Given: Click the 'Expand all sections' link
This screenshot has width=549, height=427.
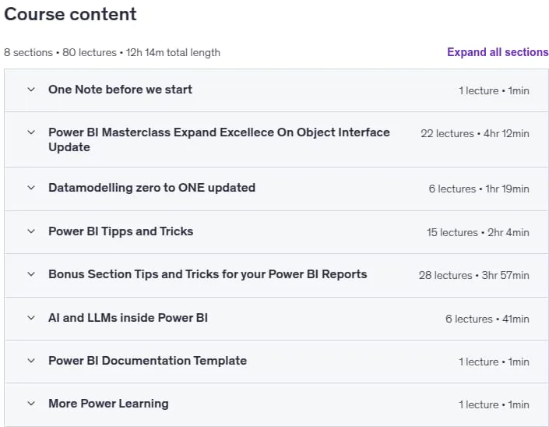Looking at the screenshot, I should coord(498,52).
